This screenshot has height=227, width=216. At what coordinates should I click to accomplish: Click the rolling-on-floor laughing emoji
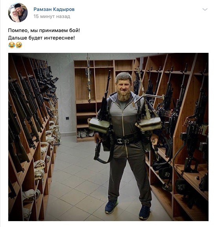pos(19,45)
